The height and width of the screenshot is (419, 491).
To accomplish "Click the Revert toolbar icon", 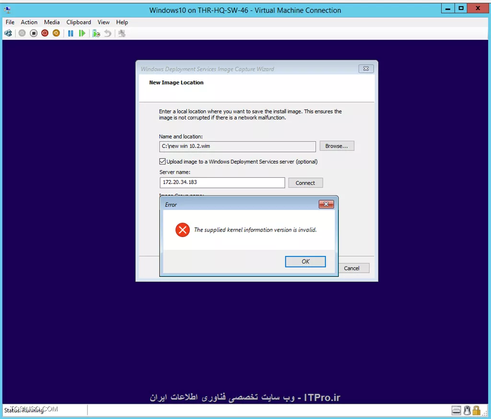I will [x=108, y=33].
